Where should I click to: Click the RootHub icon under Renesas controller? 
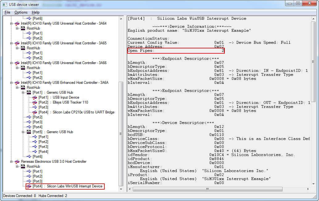(23, 166)
